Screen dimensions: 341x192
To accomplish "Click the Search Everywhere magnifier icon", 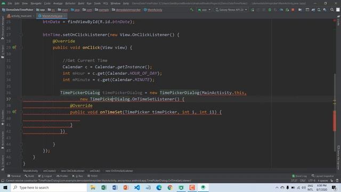I will [x=332, y=10].
